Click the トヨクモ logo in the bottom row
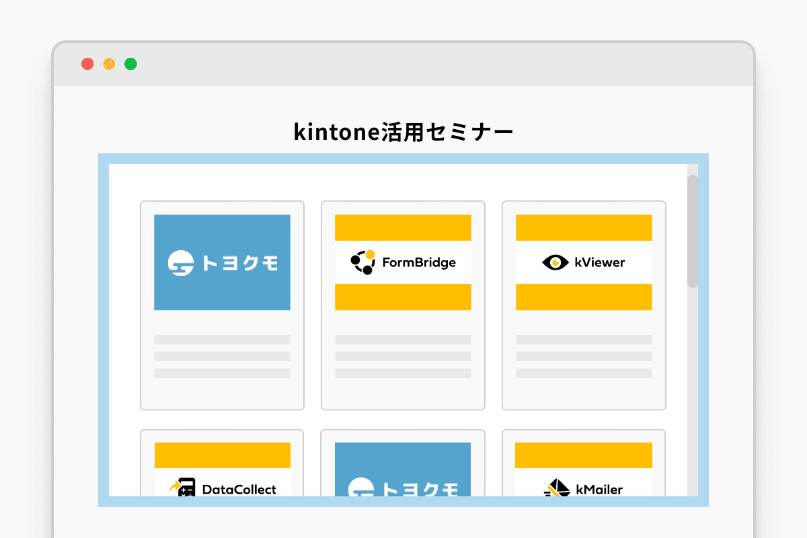Viewport: 807px width, 538px height. pos(403,490)
